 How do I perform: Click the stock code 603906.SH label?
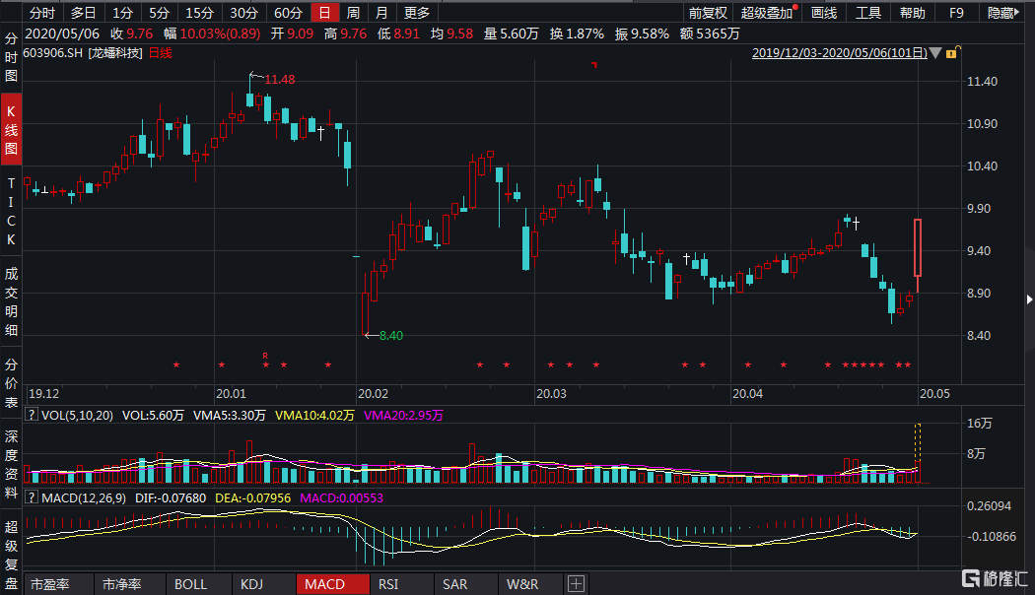click(x=53, y=53)
